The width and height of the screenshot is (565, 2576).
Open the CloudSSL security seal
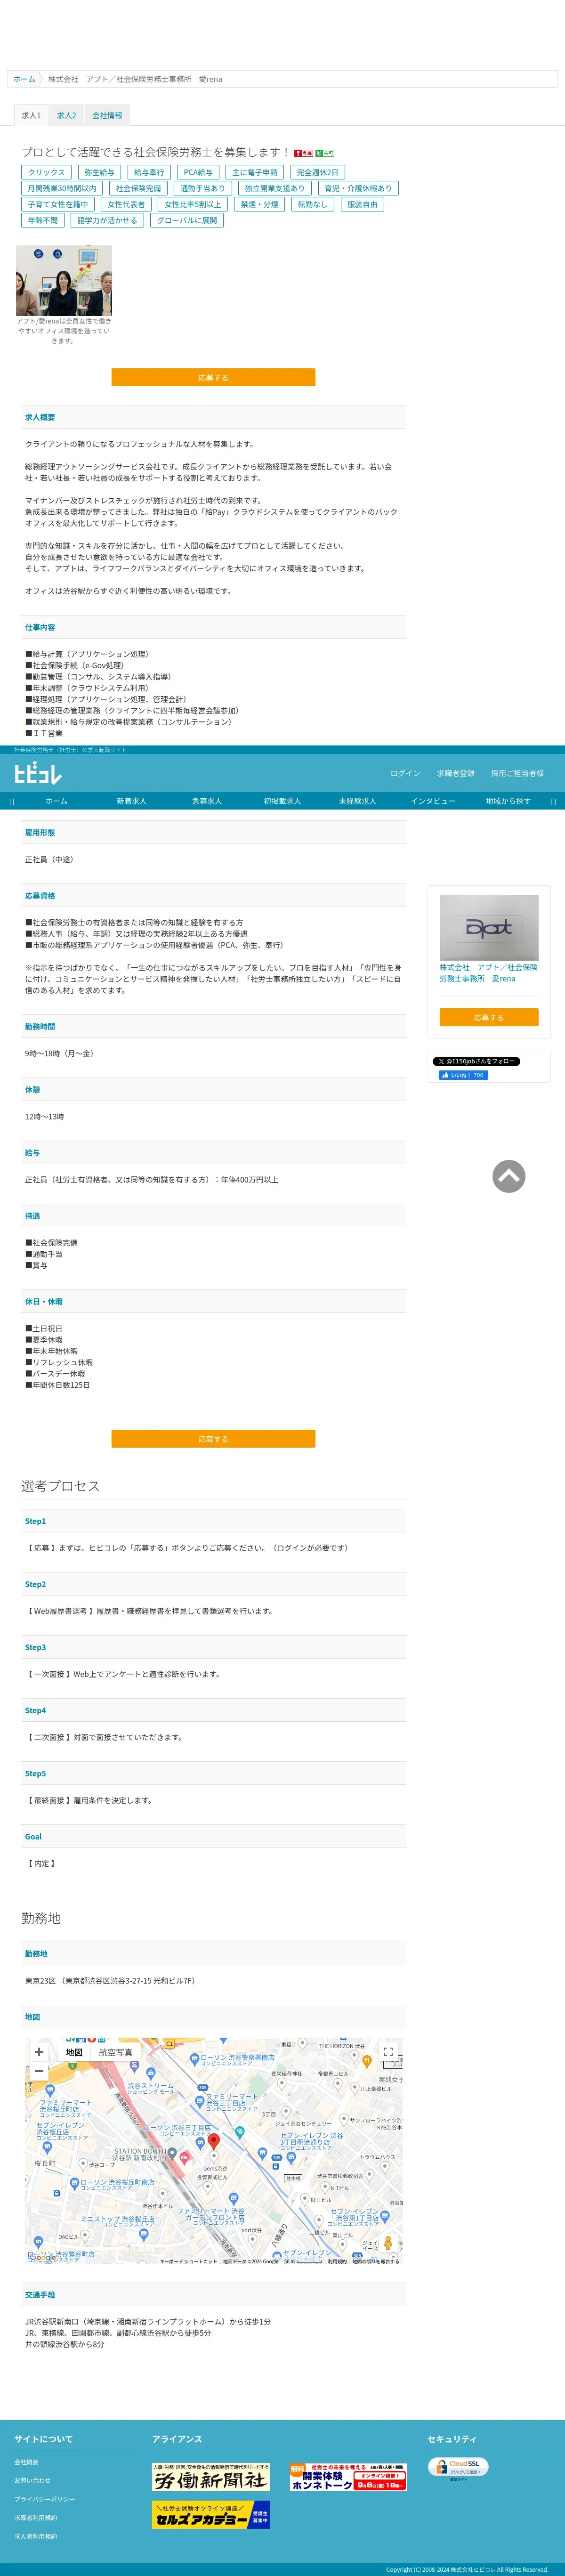pyautogui.click(x=458, y=2467)
